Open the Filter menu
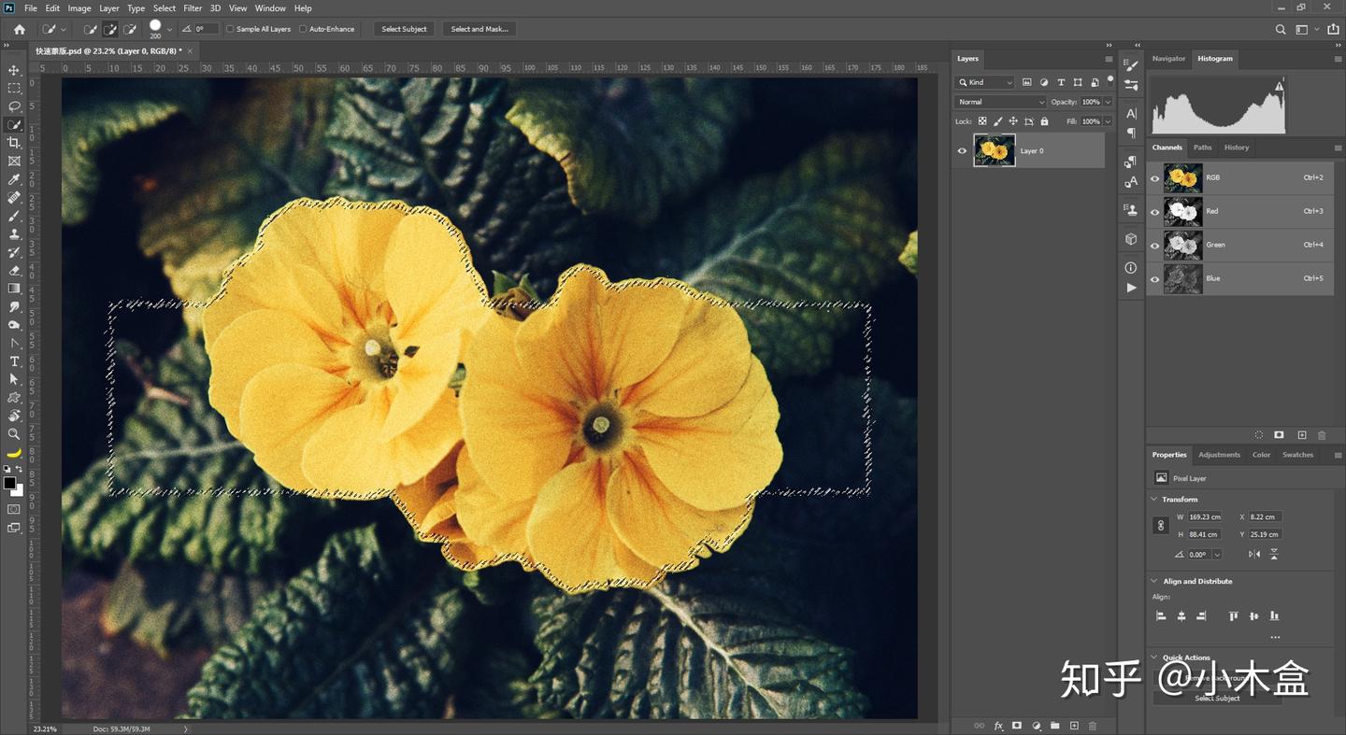The width and height of the screenshot is (1346, 735). coord(193,8)
